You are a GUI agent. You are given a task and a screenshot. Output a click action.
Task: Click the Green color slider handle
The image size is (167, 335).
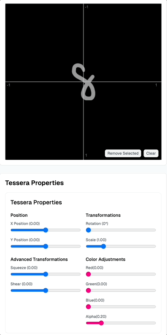click(88, 290)
